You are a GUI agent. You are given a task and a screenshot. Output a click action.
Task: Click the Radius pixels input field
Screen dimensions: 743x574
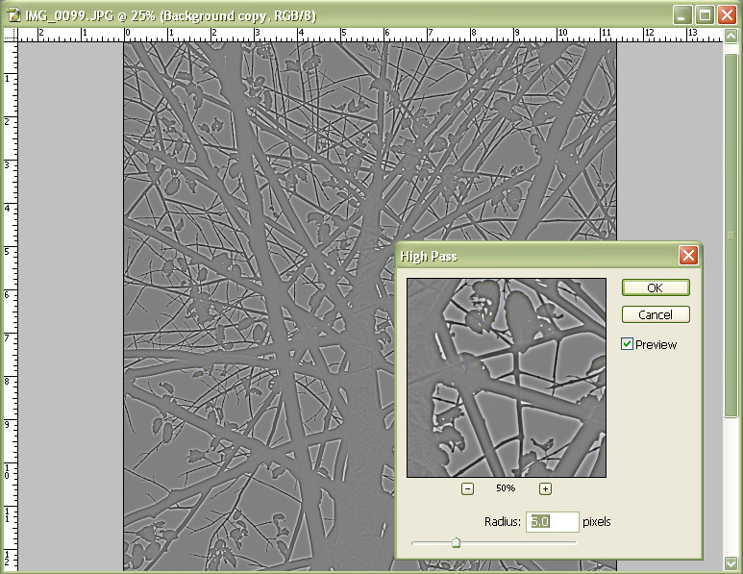[x=551, y=522]
